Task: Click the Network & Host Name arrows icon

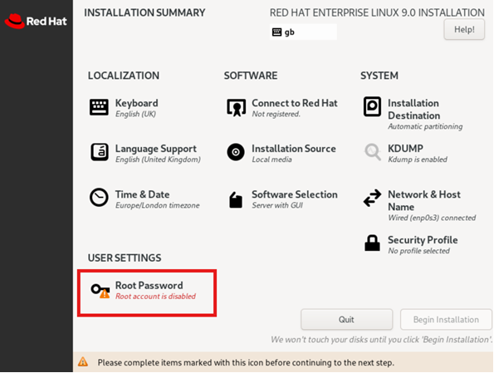Action: 372,198
